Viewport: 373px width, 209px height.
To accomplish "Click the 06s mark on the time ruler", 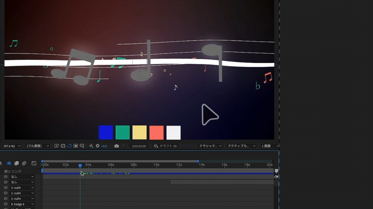I will [x=111, y=165].
